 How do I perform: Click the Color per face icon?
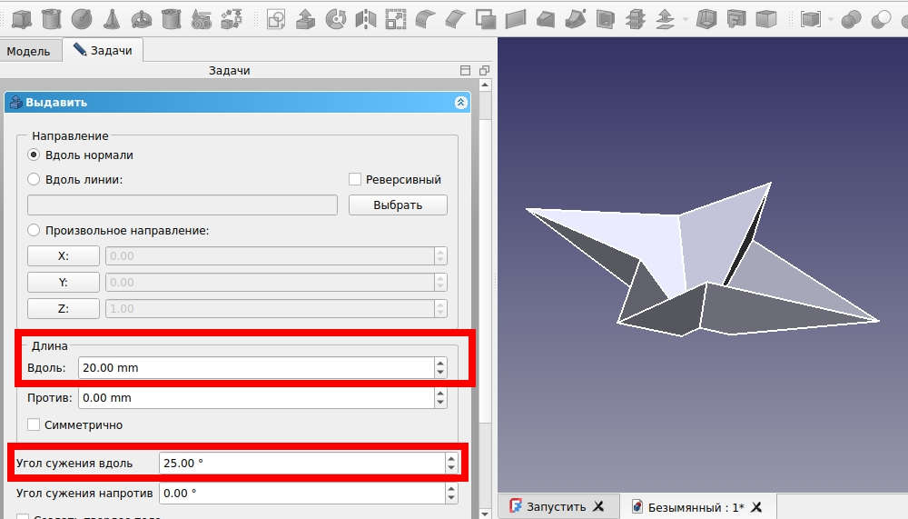tap(766, 19)
